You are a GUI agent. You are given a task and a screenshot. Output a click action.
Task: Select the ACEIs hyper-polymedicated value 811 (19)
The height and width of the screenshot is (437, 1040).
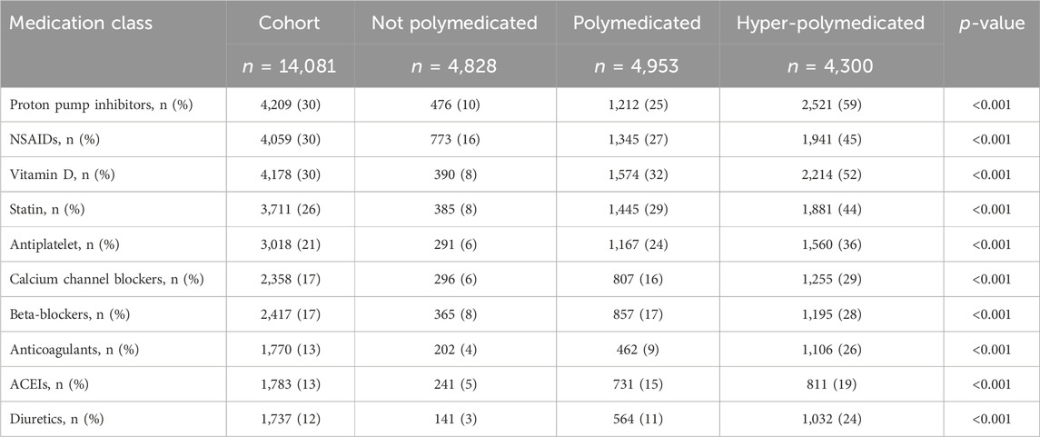point(830,384)
